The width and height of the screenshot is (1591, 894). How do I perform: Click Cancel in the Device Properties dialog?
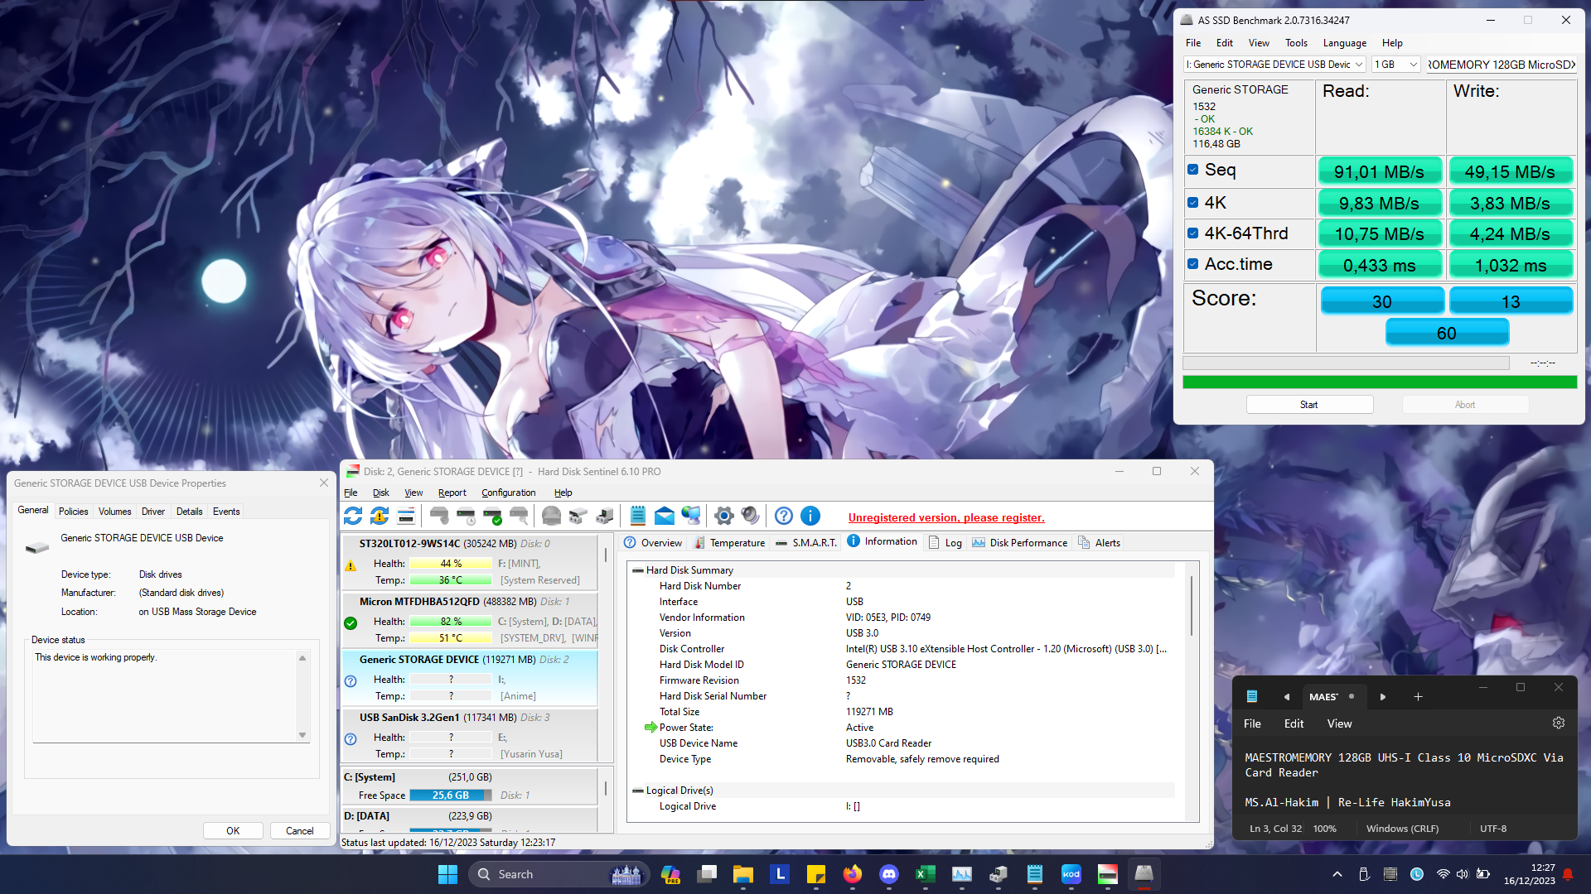[x=300, y=831]
